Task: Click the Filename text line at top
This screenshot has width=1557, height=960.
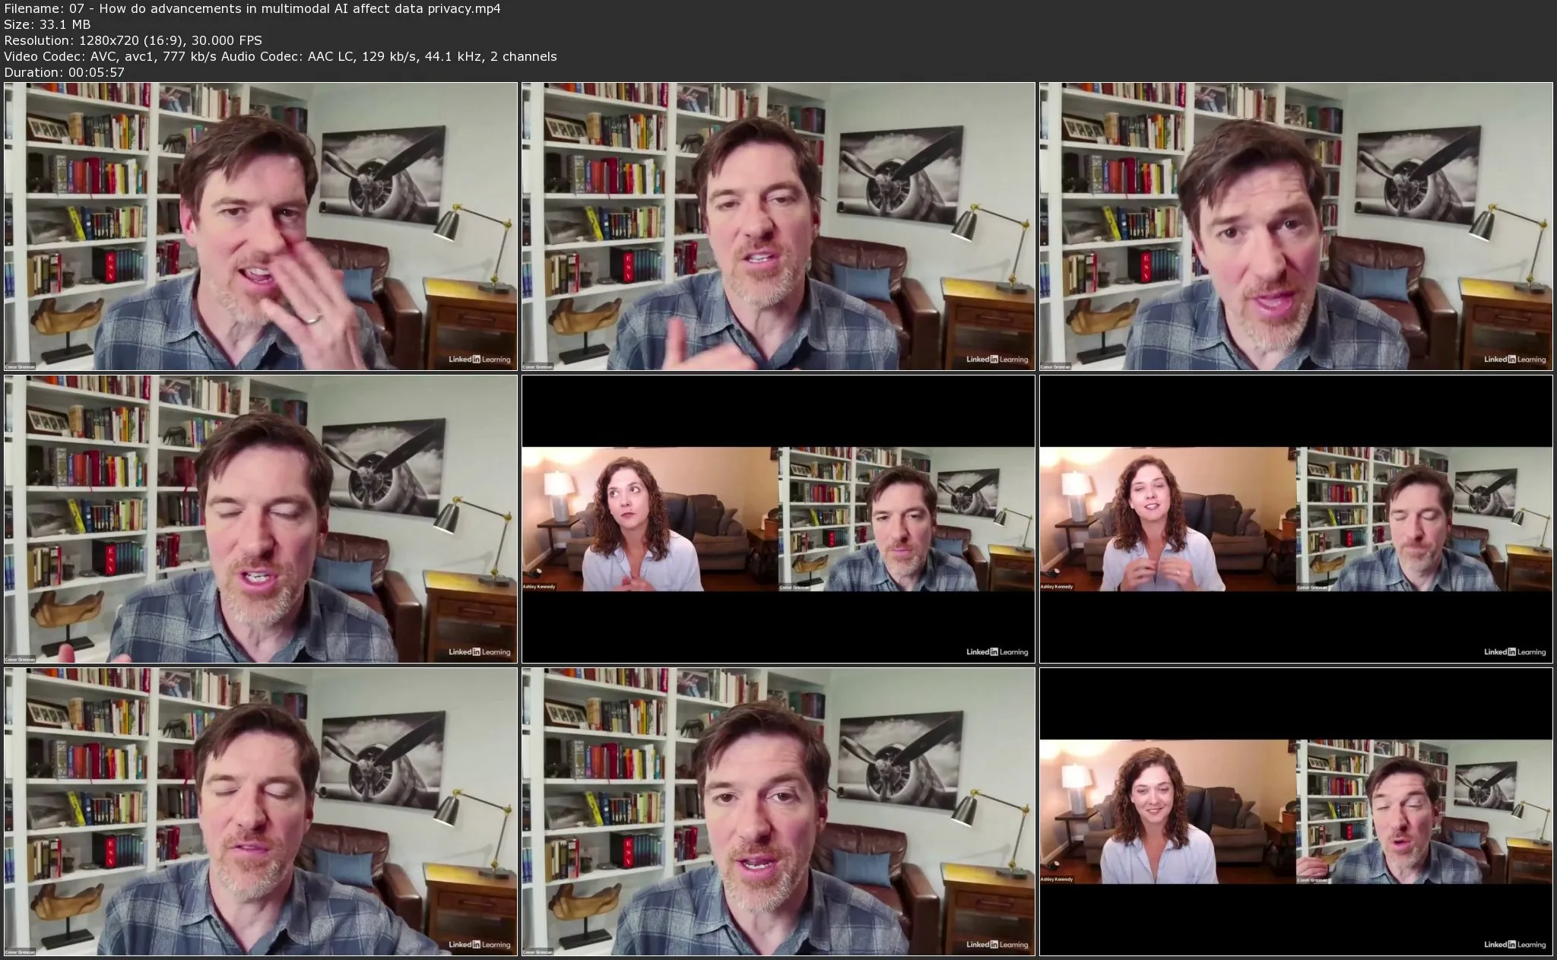Action: pos(252,8)
